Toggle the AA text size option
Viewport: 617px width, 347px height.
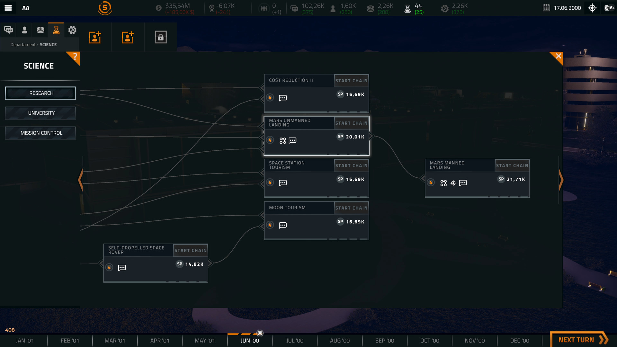[x=26, y=8]
